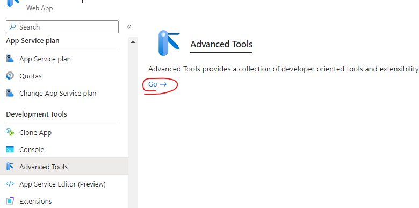Viewport: 419px width, 208px height.
Task: Click the arrow next to Go
Action: (163, 84)
